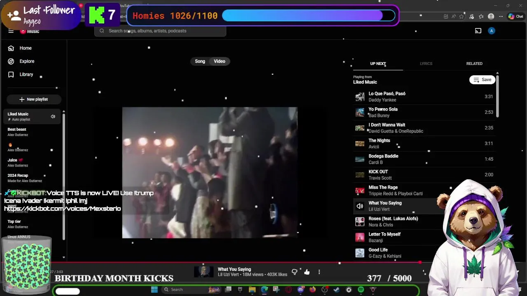Open the YouTube Music account avatar

(x=492, y=31)
